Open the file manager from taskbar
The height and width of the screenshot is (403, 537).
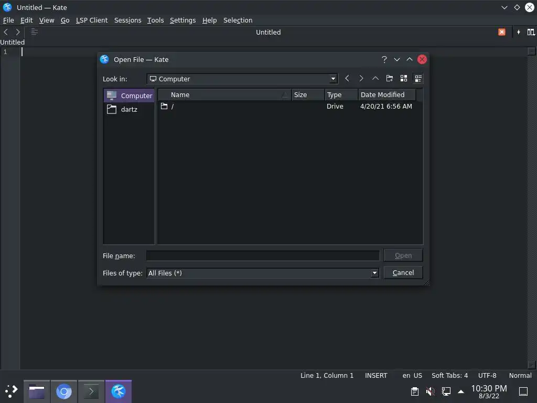[x=37, y=391]
